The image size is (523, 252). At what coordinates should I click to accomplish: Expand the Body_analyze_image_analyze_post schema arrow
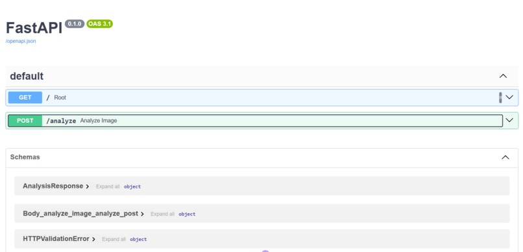pyautogui.click(x=142, y=214)
